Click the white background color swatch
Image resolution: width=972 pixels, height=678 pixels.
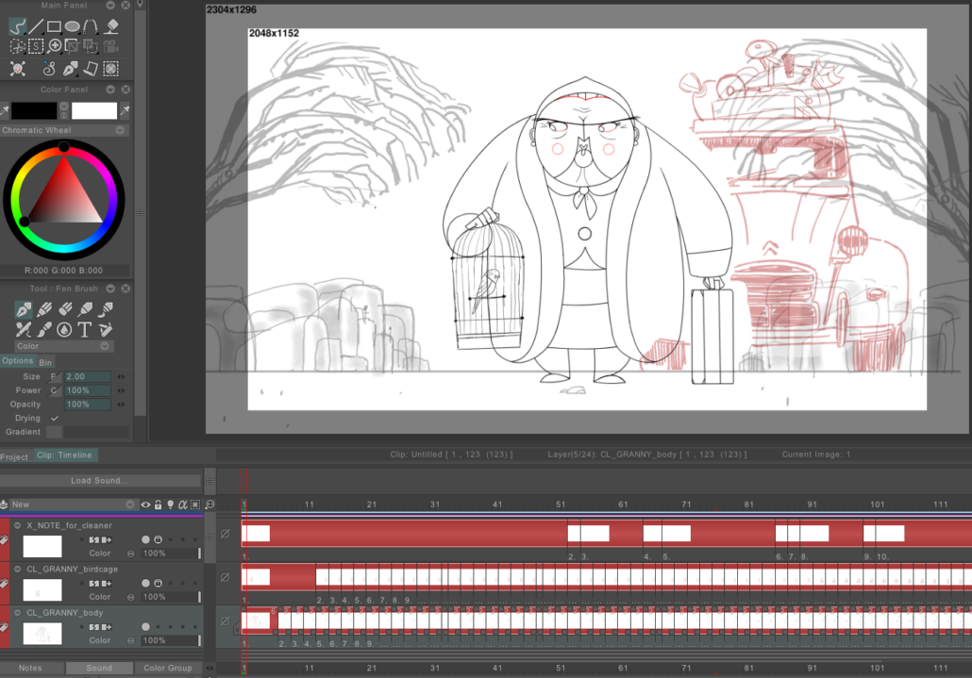click(94, 111)
